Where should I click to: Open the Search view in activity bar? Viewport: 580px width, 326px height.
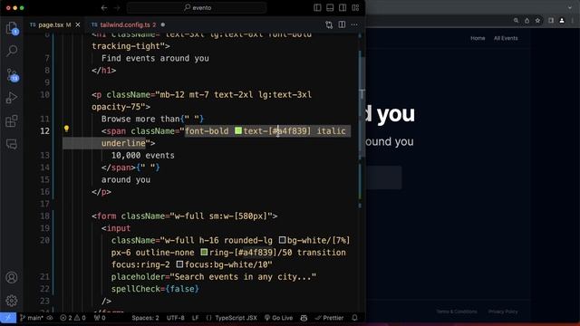tap(12, 51)
